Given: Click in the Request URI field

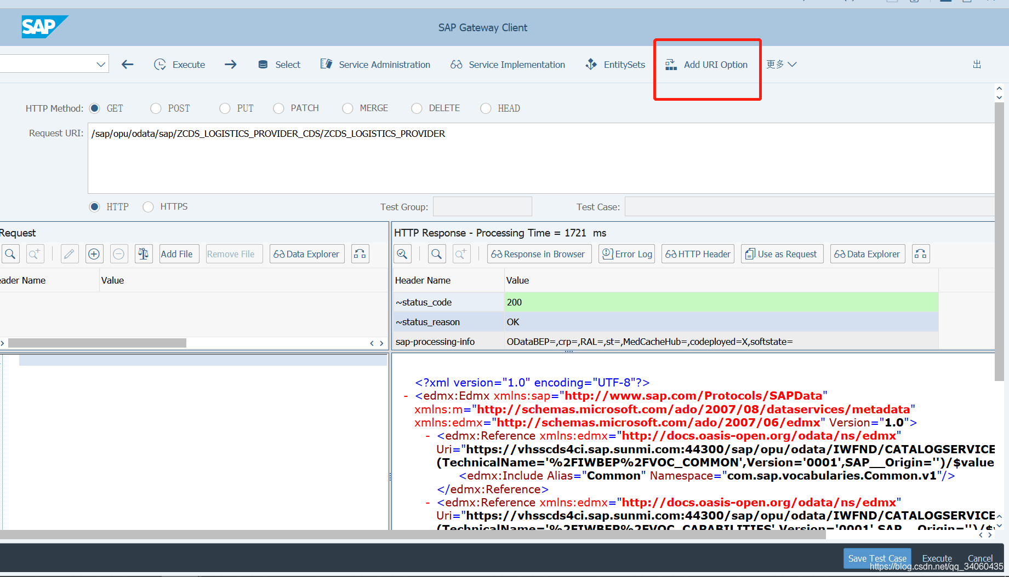Looking at the screenshot, I should (541, 158).
